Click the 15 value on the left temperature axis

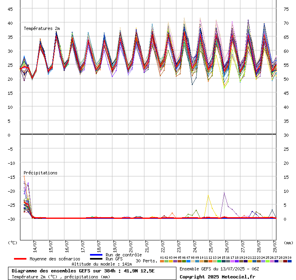coord(10,93)
